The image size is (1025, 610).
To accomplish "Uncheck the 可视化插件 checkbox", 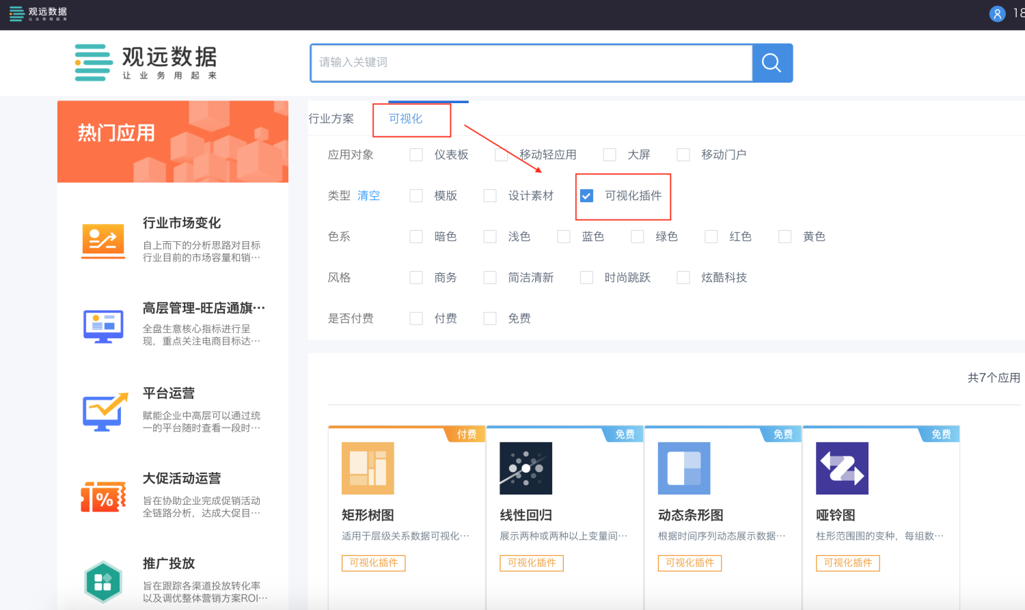I will pyautogui.click(x=586, y=196).
